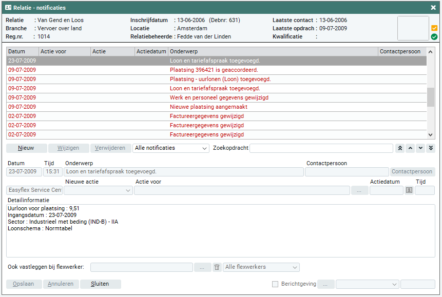Go to previous notification with up arrow

click(410, 148)
